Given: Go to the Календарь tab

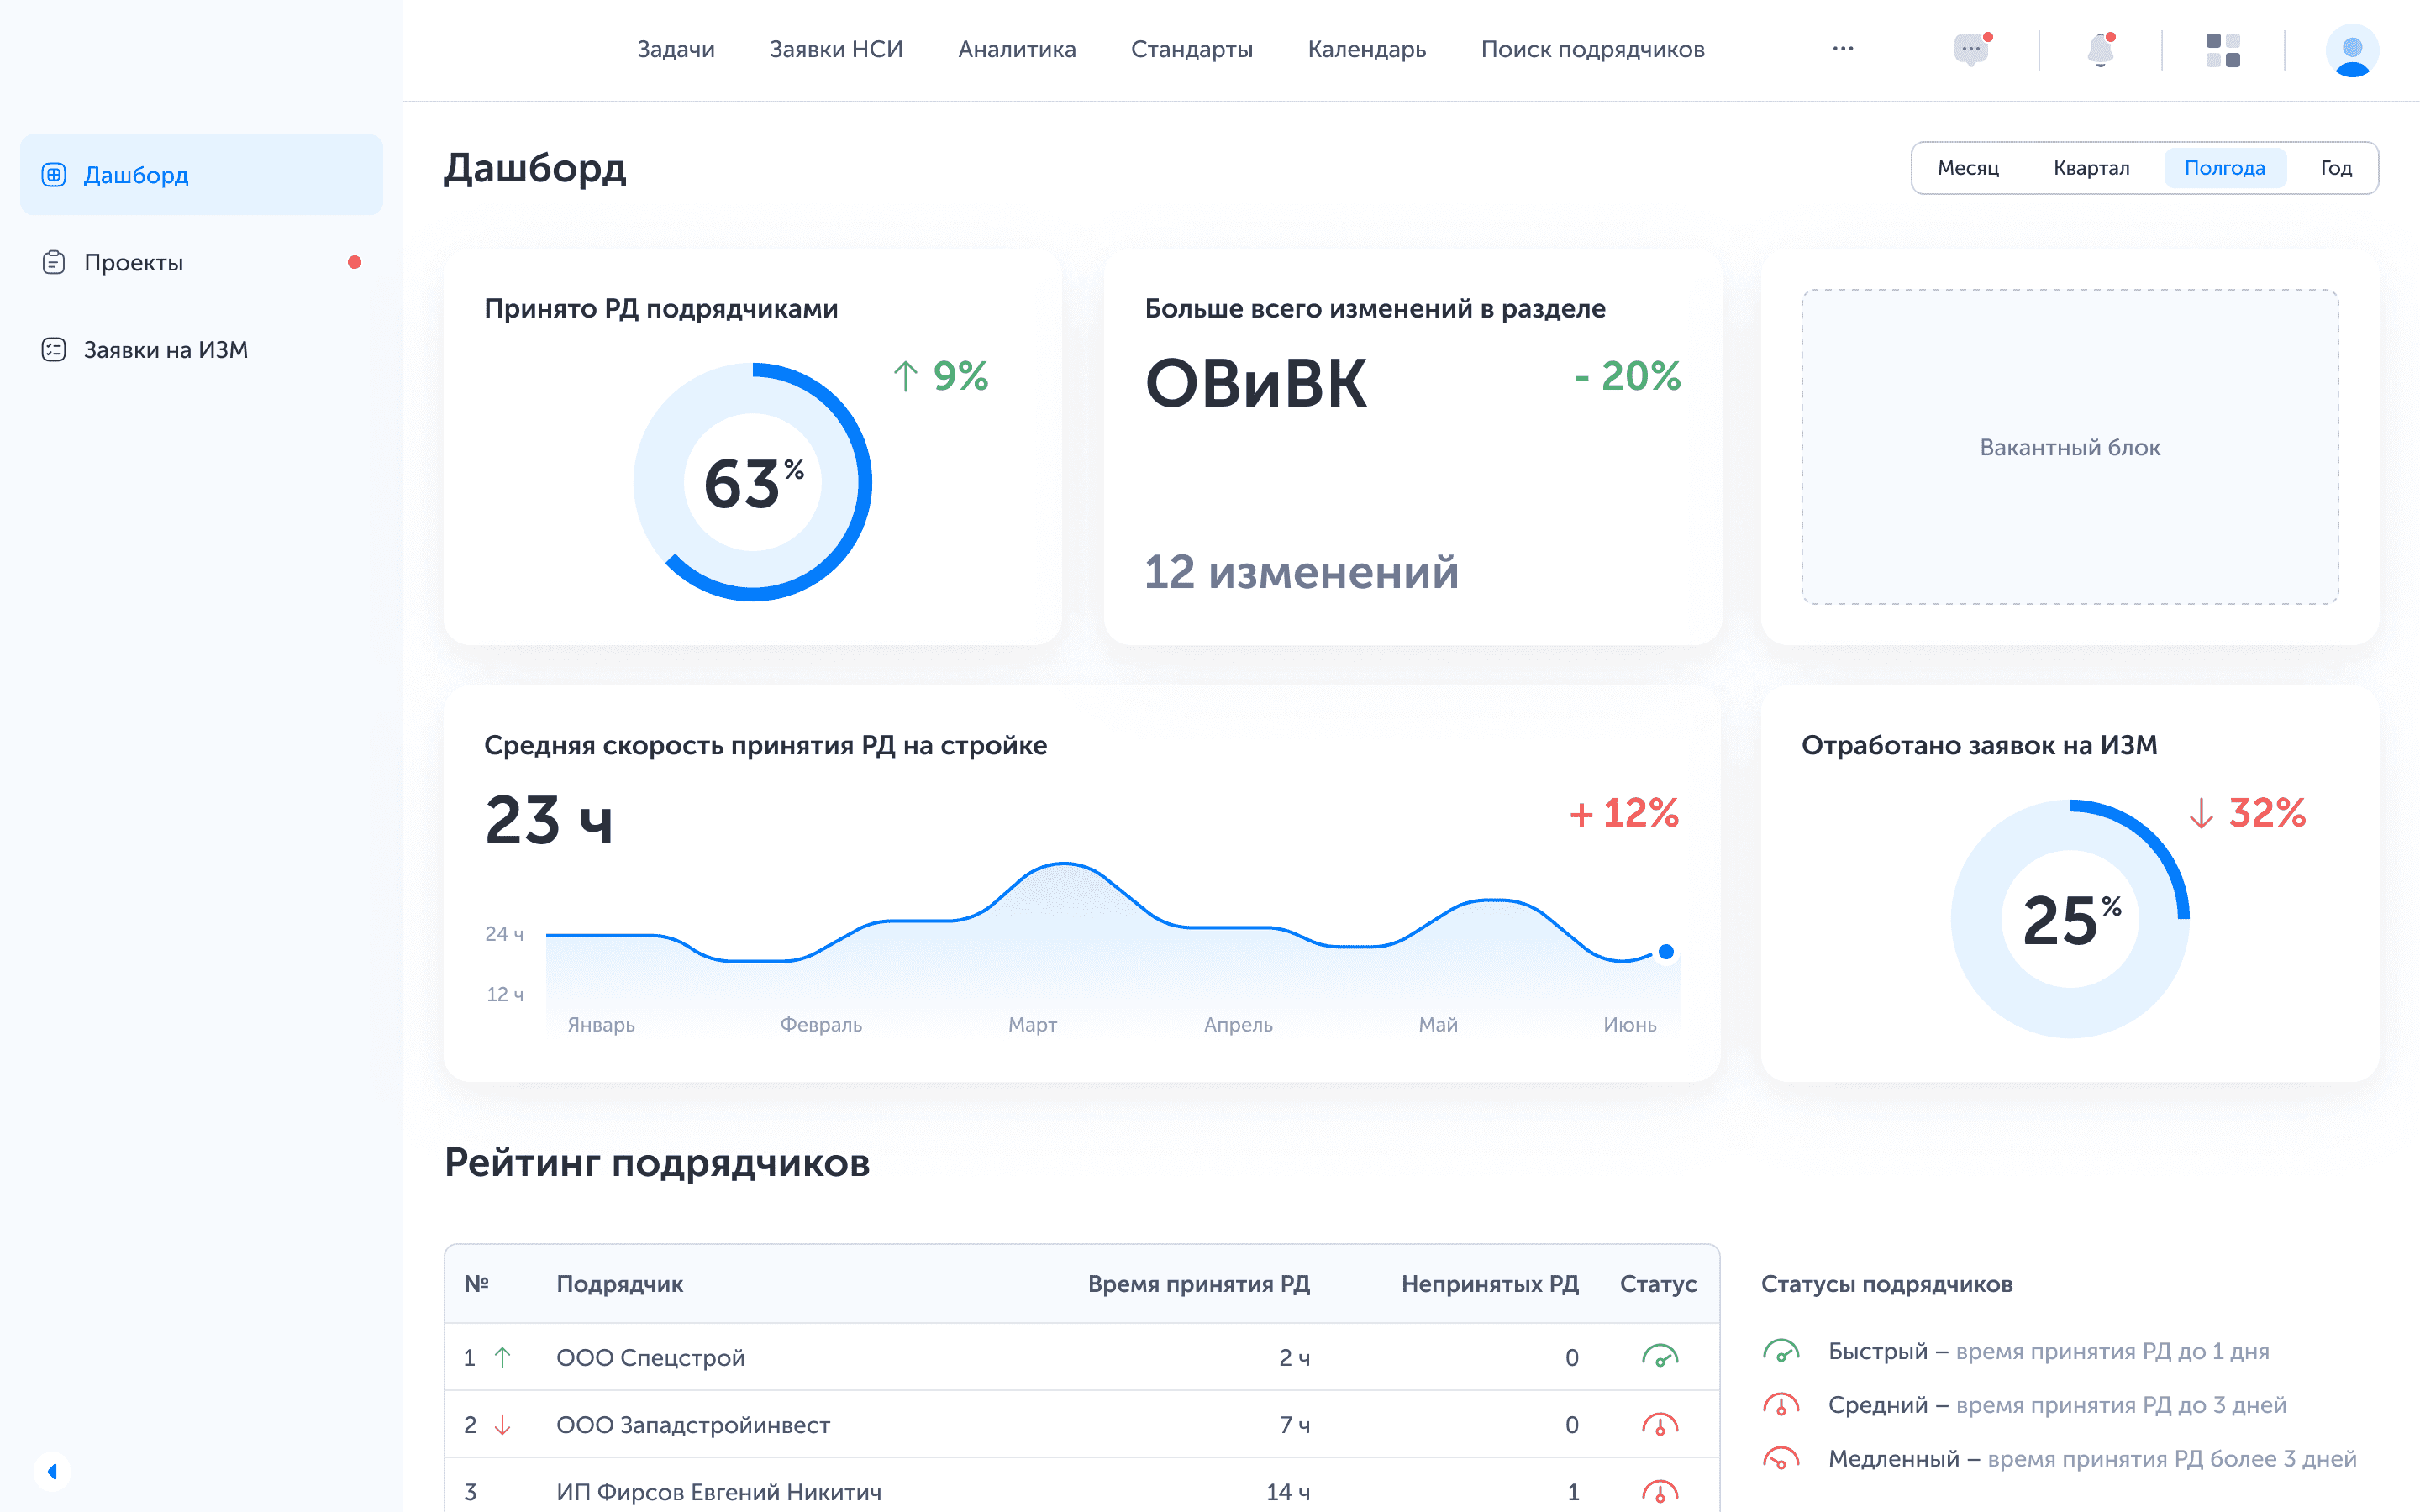Looking at the screenshot, I should click(x=1366, y=49).
